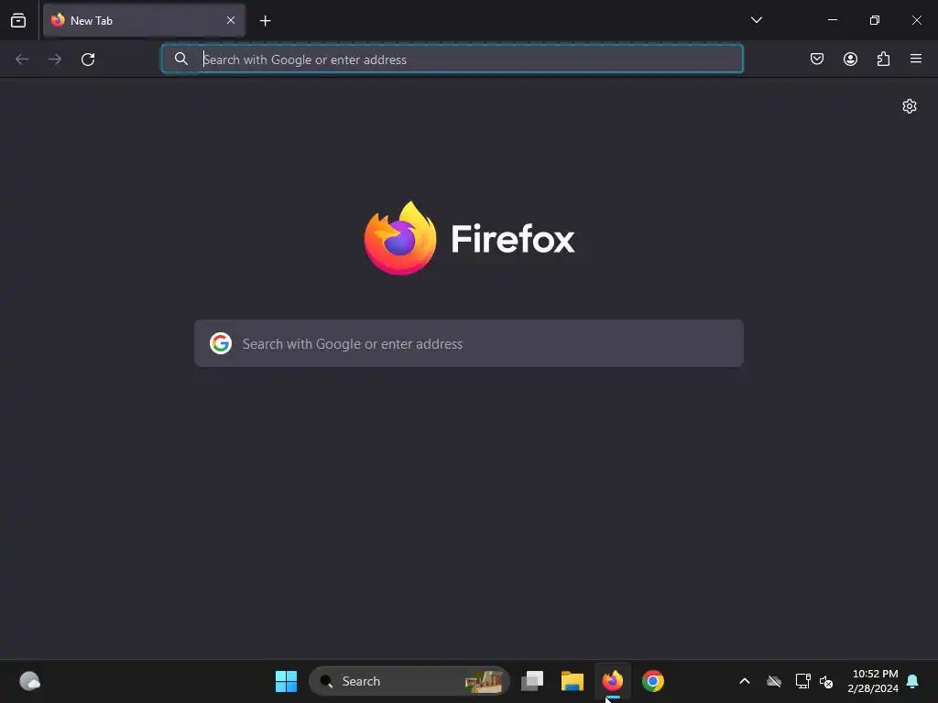Click the Firefox taskbar icon
This screenshot has width=938, height=703.
[x=613, y=681]
